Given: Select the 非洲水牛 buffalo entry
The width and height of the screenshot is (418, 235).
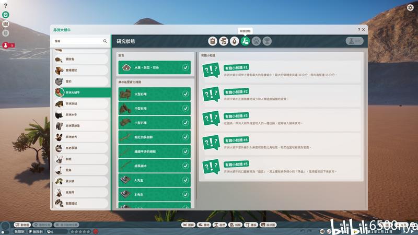Looking at the screenshot, I should coord(82,114).
